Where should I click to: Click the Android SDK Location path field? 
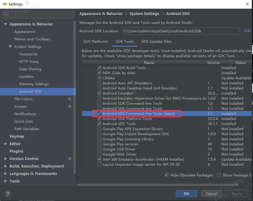tap(181, 31)
